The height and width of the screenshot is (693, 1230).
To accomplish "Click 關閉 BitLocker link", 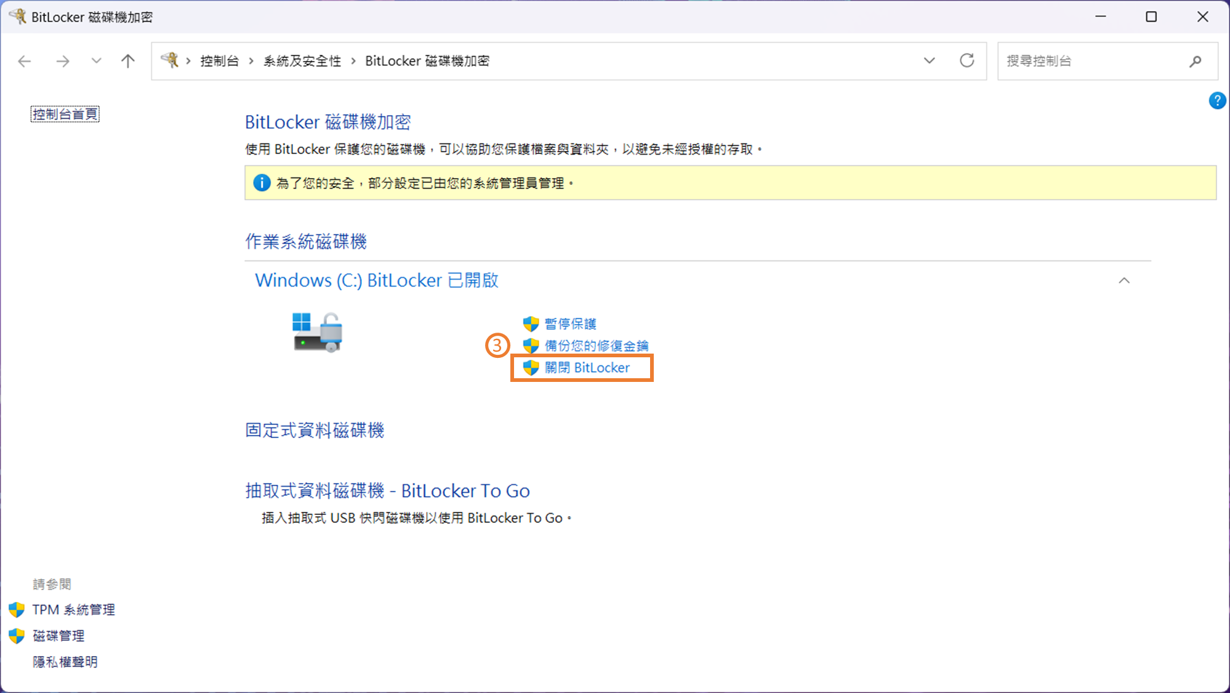I will pos(587,368).
